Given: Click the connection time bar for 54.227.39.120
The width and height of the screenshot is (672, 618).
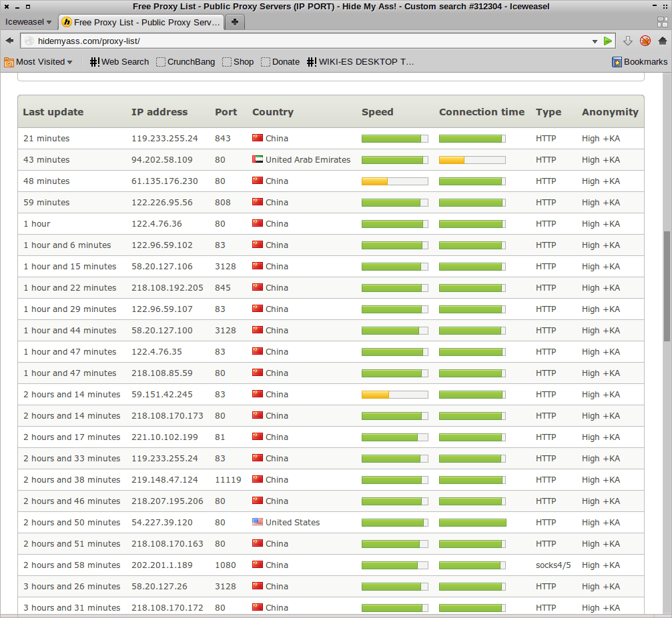Looking at the screenshot, I should [472, 523].
